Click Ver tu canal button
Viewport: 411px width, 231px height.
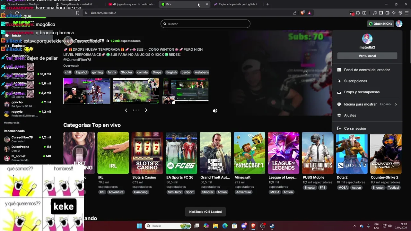tap(367, 56)
